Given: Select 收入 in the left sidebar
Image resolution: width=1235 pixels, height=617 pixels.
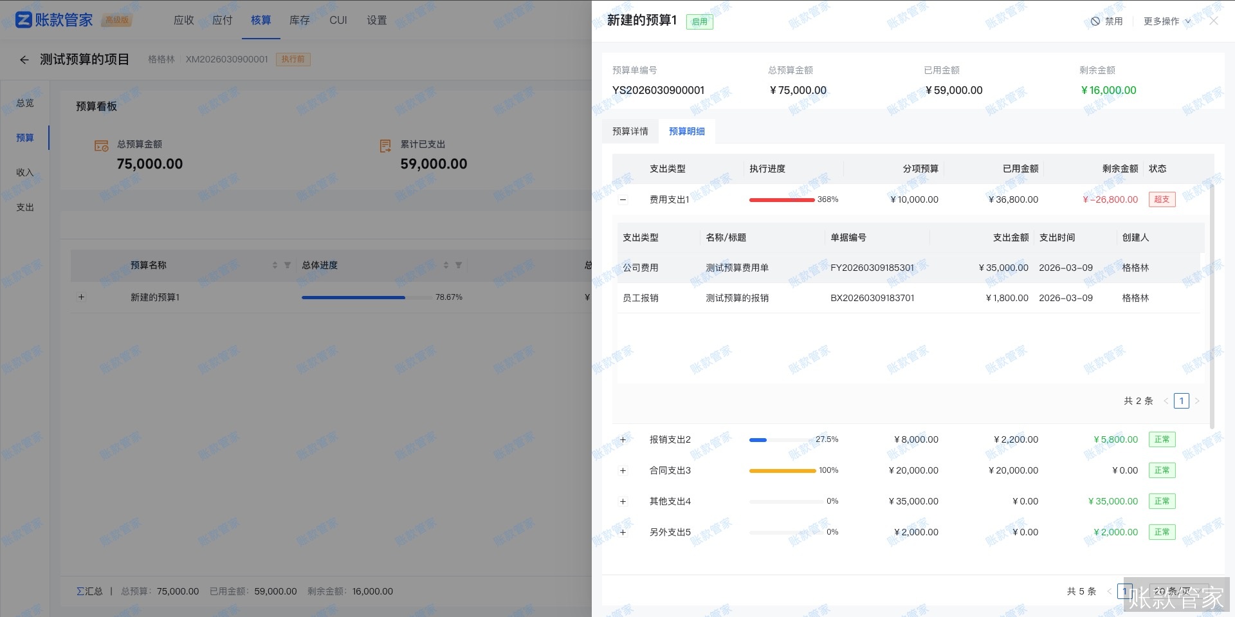Looking at the screenshot, I should pyautogui.click(x=25, y=172).
